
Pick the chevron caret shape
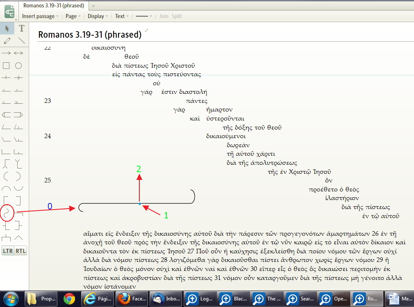18,238
